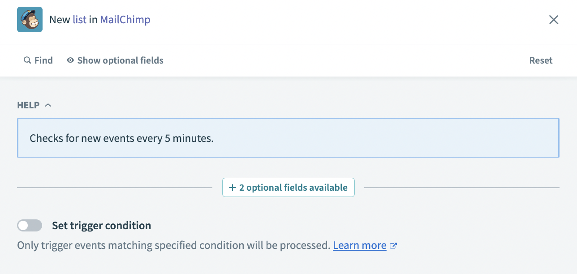Click the 'Find' text in the toolbar

(43, 60)
